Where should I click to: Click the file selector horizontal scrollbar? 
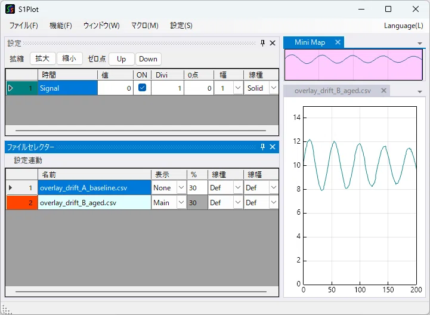click(141, 291)
